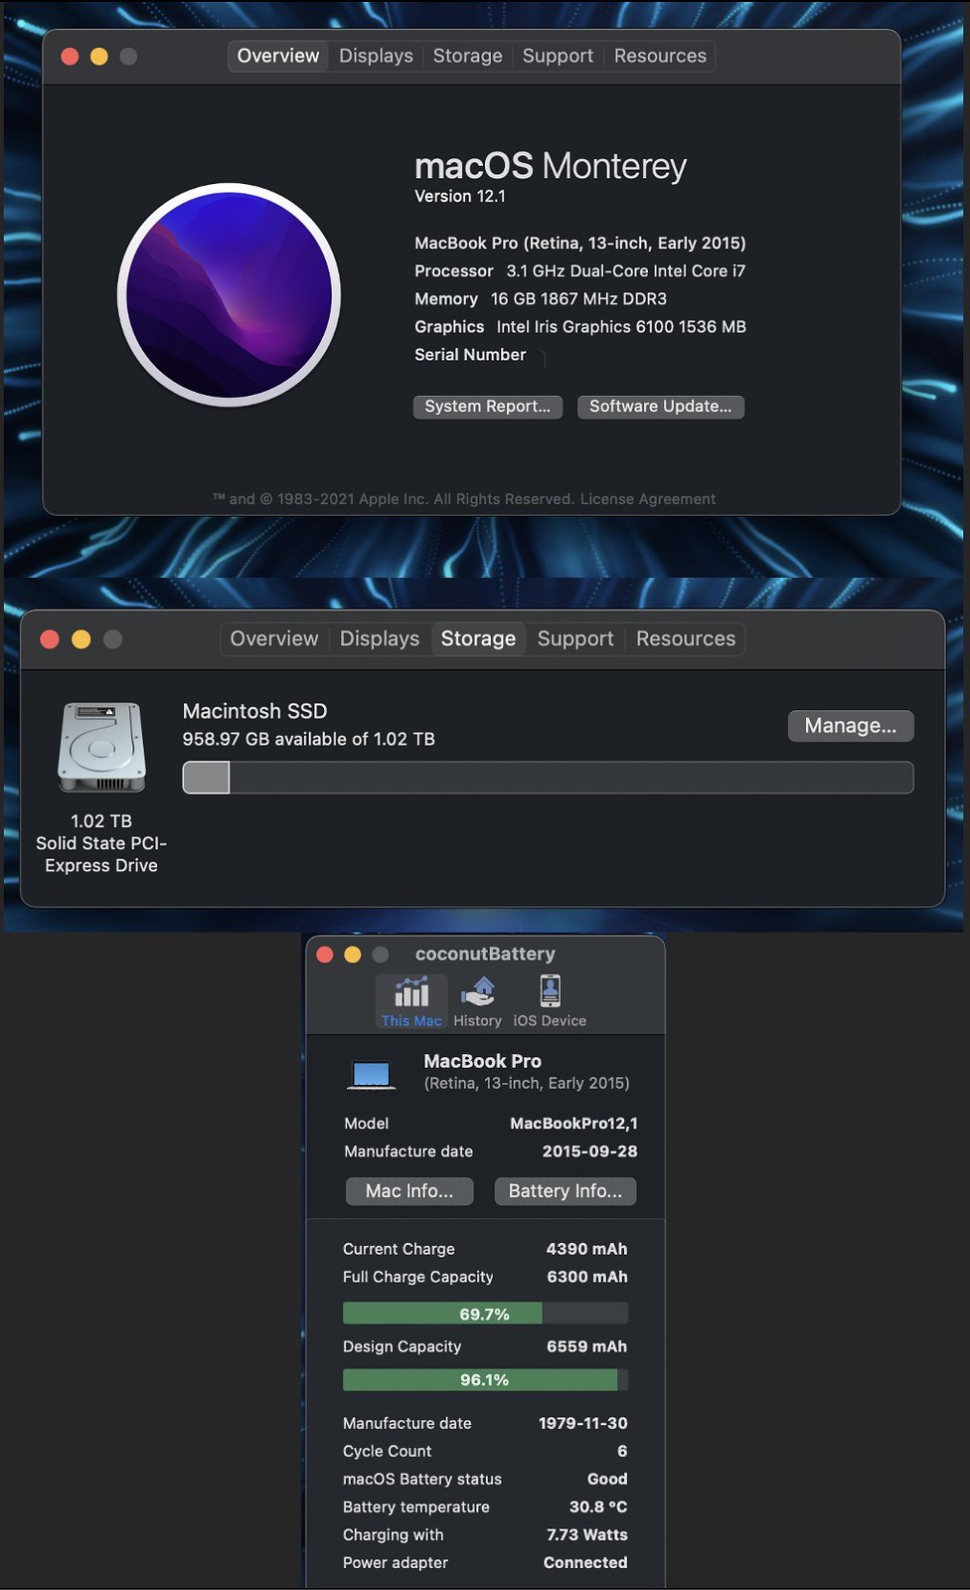Image resolution: width=970 pixels, height=1590 pixels.
Task: Click '30.8 °C' battery temperature value
Action: 598,1506
